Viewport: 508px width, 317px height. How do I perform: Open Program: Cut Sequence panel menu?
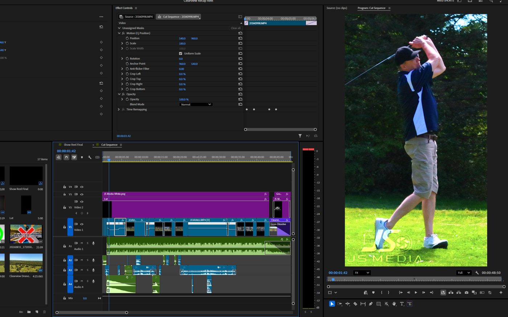click(389, 8)
